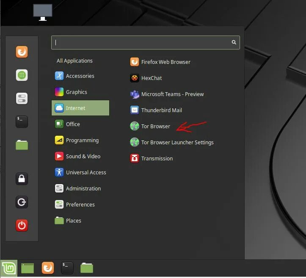Screen dimensions: 306x278
Task: Click the red Power button in the sidebar
Action: pos(22,226)
